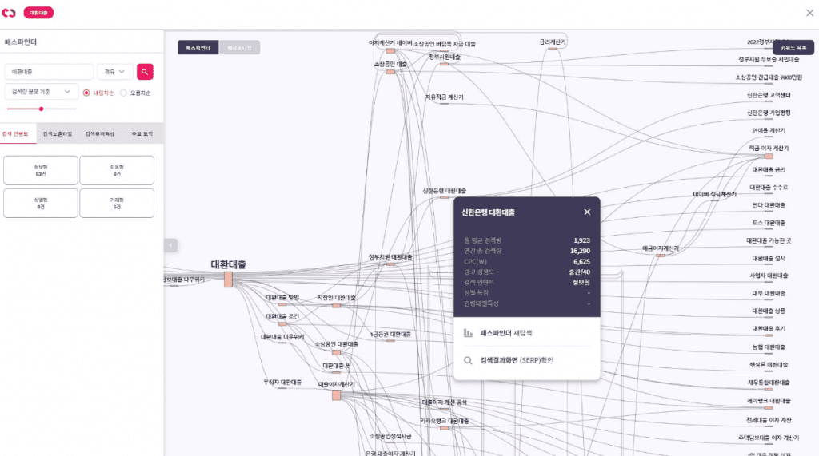Select the 대출이자 계산 공식 node label
The image size is (819, 456).
click(445, 402)
